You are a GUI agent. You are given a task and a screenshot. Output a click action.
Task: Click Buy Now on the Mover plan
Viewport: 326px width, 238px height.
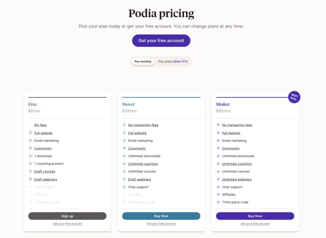[x=161, y=216]
